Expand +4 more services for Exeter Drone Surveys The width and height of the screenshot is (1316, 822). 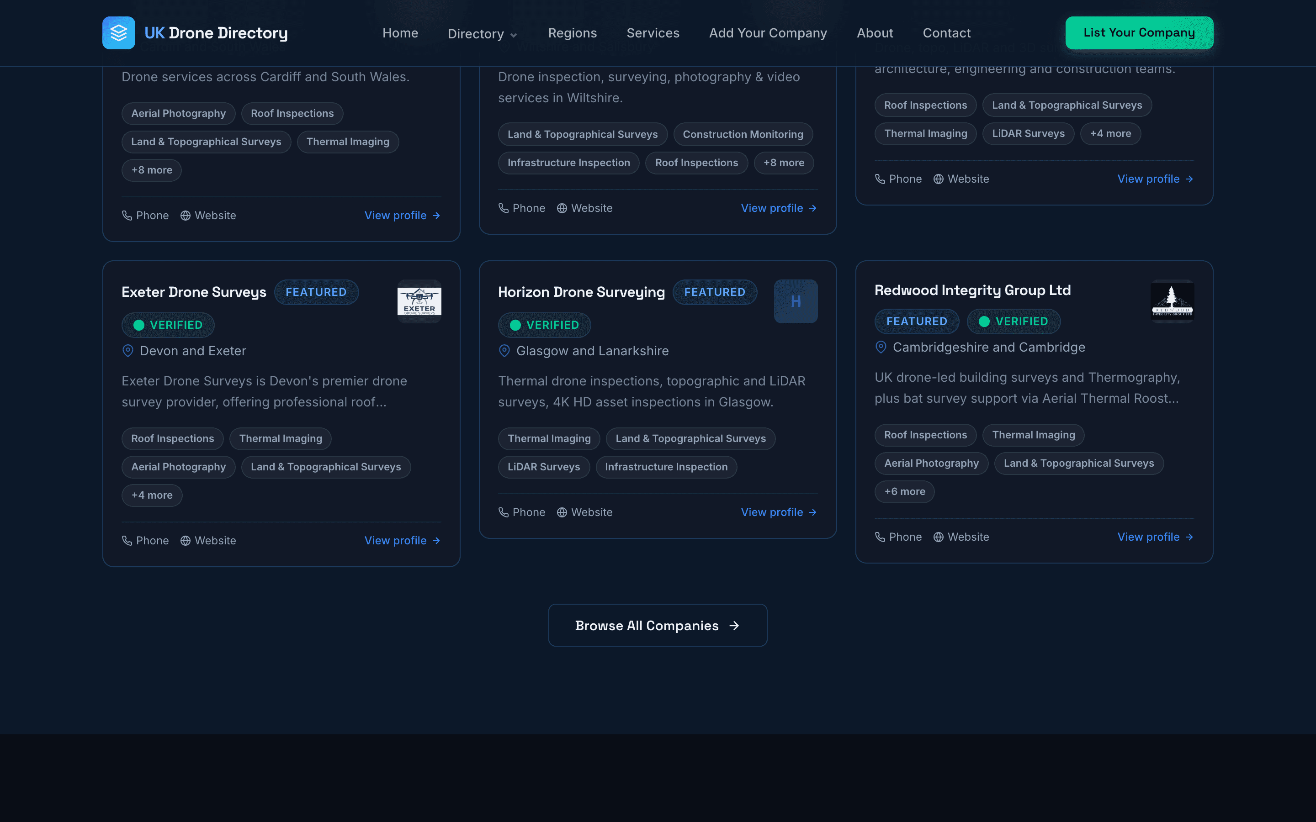(152, 495)
